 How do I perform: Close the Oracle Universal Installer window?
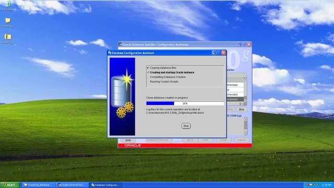pos(249,44)
